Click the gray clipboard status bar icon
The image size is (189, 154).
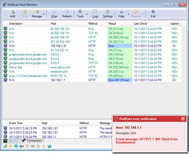[x=44, y=146]
